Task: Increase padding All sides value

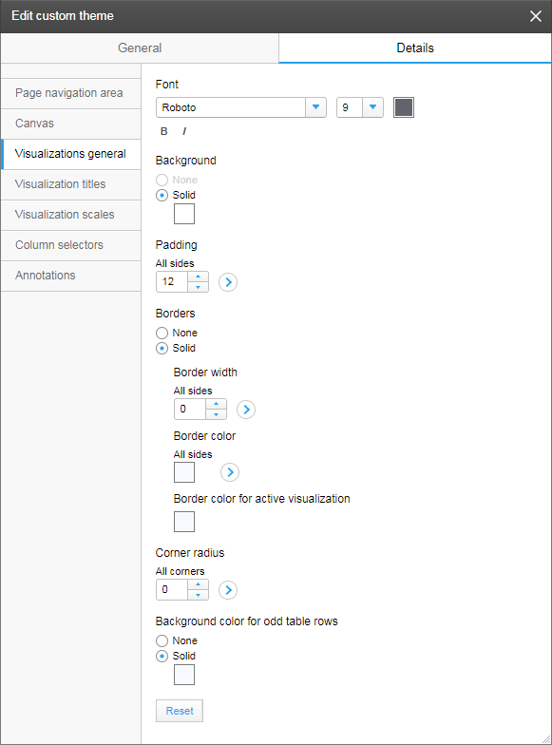Action: 198,277
